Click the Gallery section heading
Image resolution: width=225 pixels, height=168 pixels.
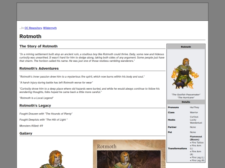coord(26,134)
